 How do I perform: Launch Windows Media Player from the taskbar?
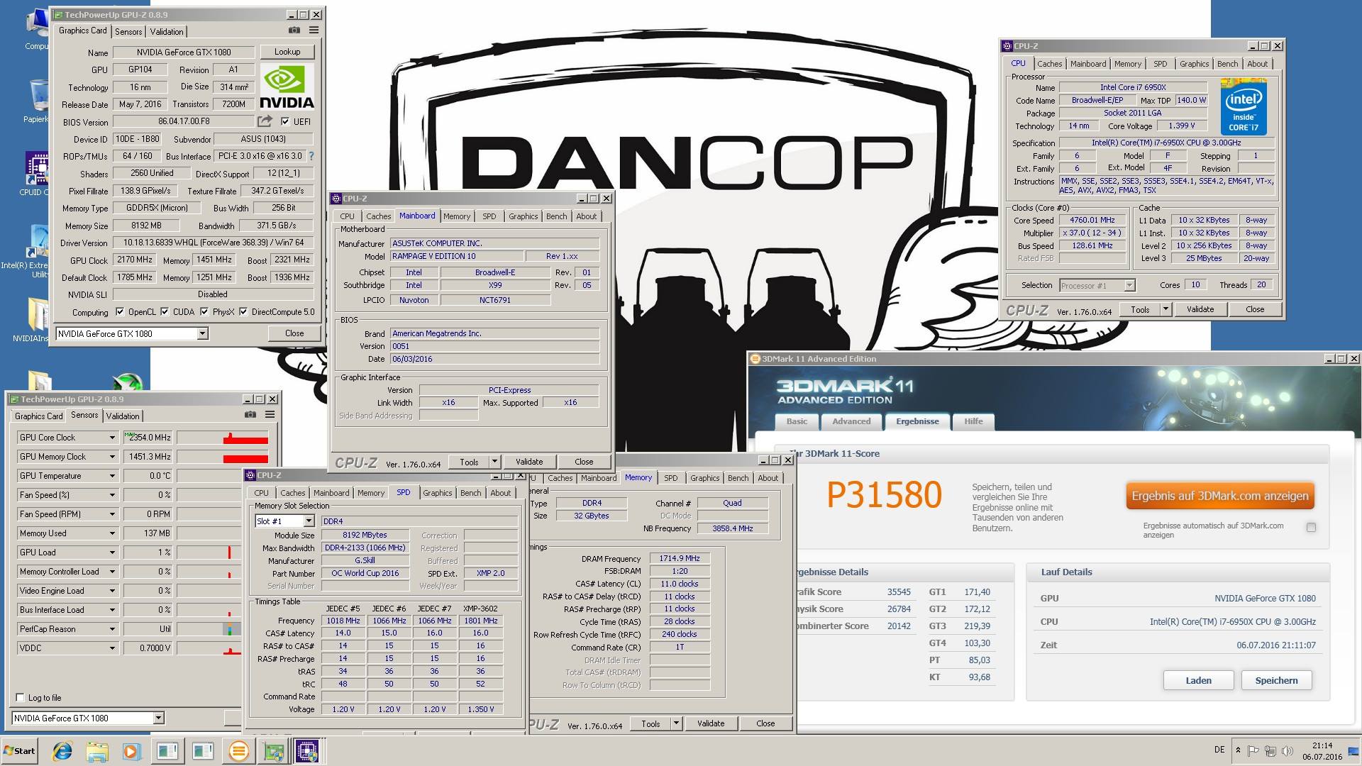pos(131,751)
